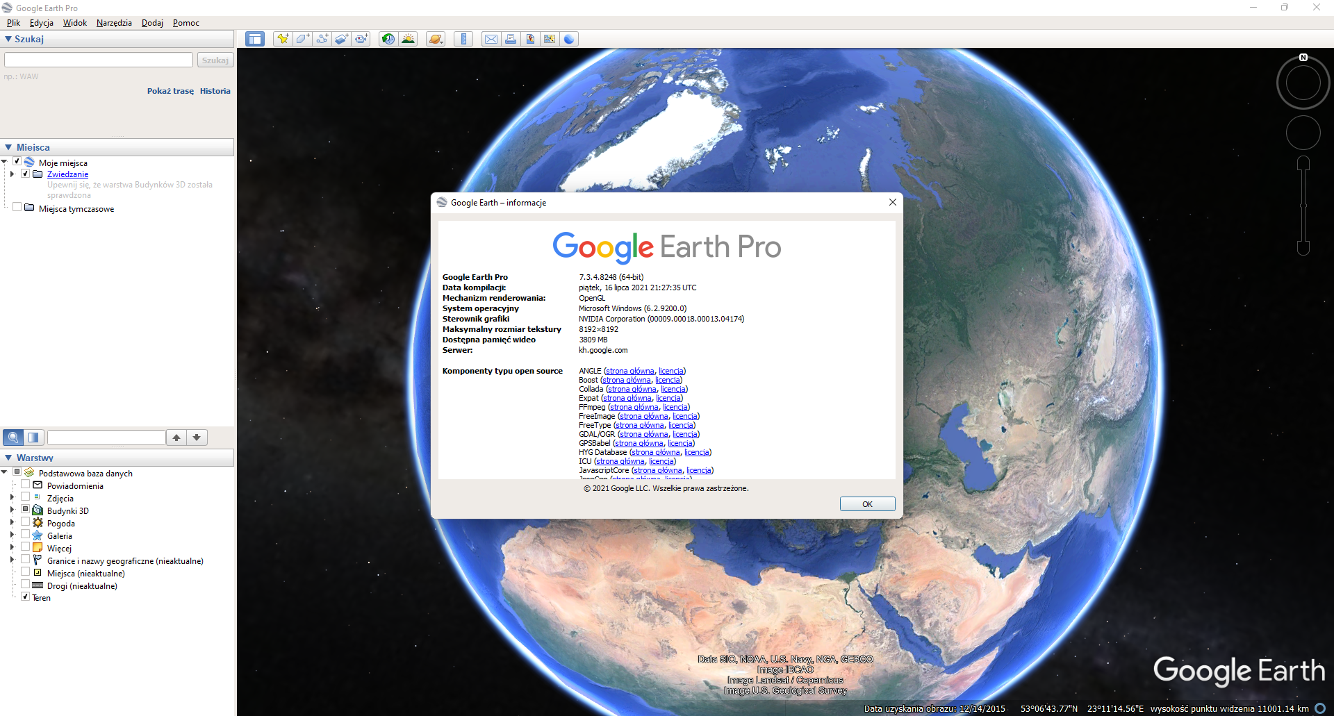Viewport: 1334px width, 716px height.
Task: Collapse the Warstwy panel header
Action: tap(117, 458)
